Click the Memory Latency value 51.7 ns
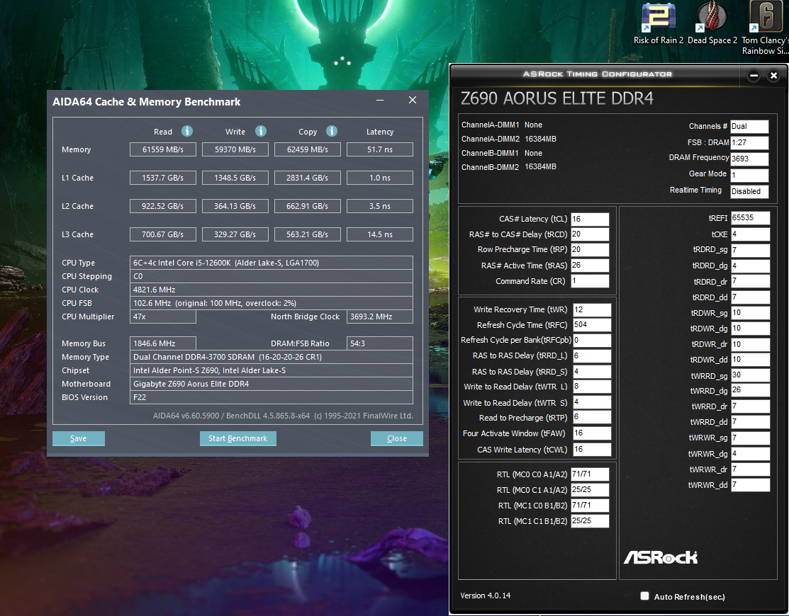Screen dimensions: 789x616 pyautogui.click(x=380, y=149)
